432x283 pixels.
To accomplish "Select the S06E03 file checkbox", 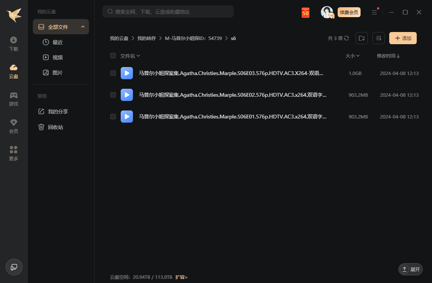I will (113, 73).
